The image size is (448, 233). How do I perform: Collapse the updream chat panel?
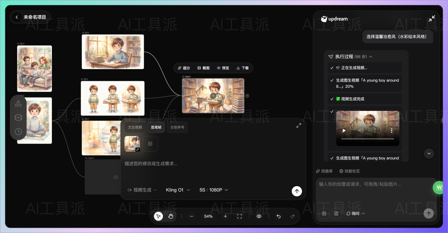pos(432,19)
